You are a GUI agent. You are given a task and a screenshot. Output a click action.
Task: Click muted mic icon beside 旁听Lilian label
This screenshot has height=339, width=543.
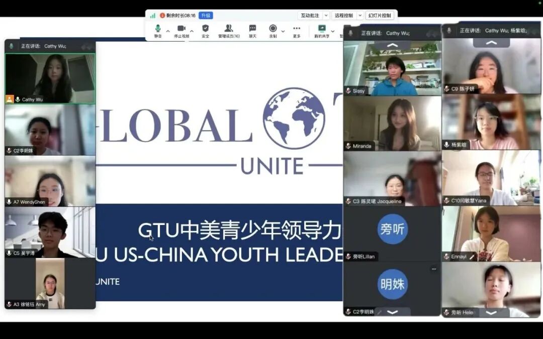(348, 257)
